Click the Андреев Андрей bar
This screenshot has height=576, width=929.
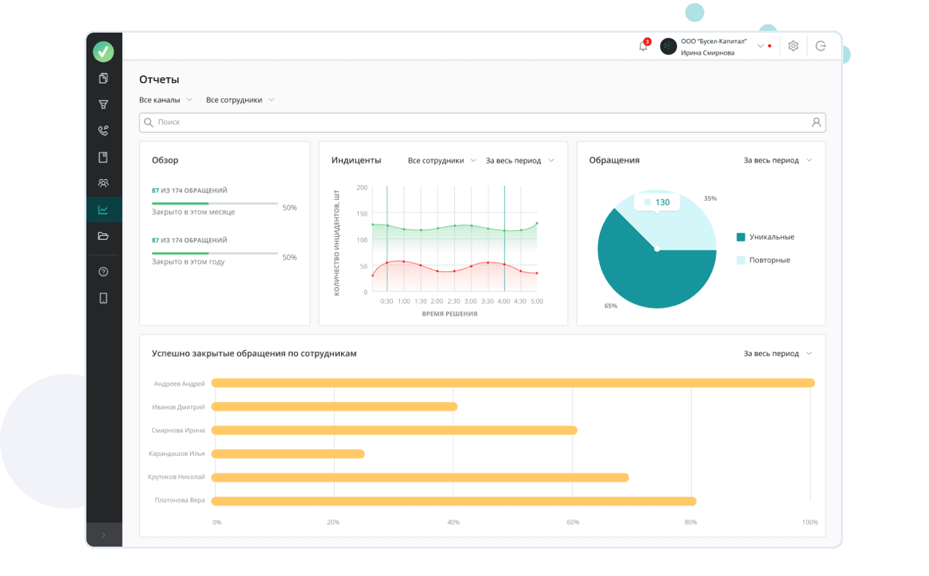[513, 383]
